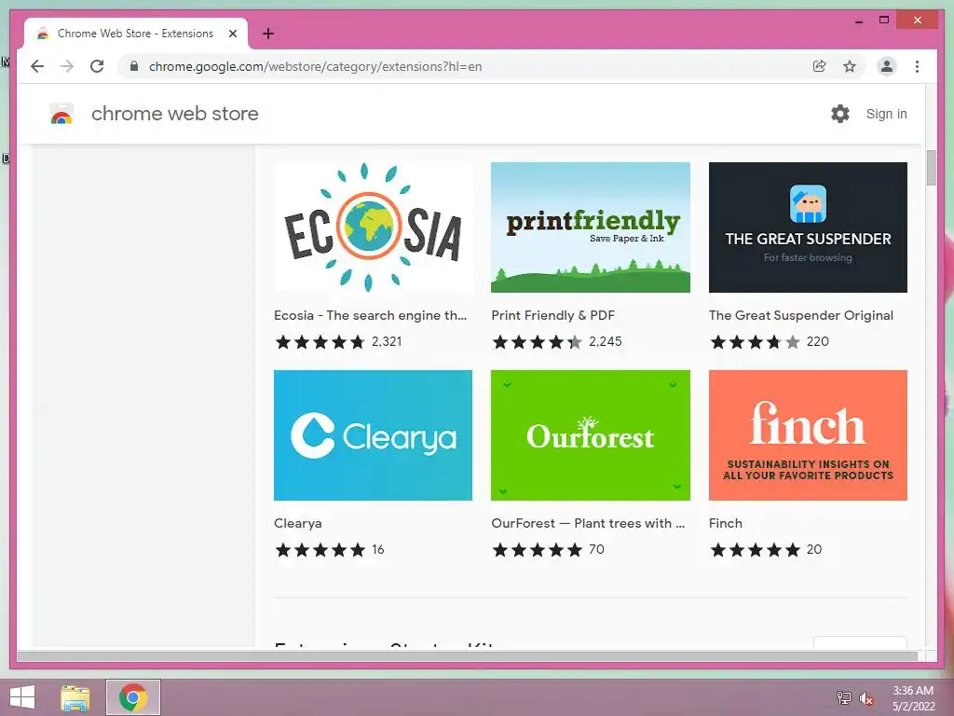Reload the Chrome Web Store page
This screenshot has width=954, height=716.
(97, 66)
